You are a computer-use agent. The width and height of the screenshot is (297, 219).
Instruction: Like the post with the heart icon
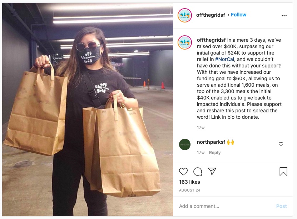pos(183,171)
